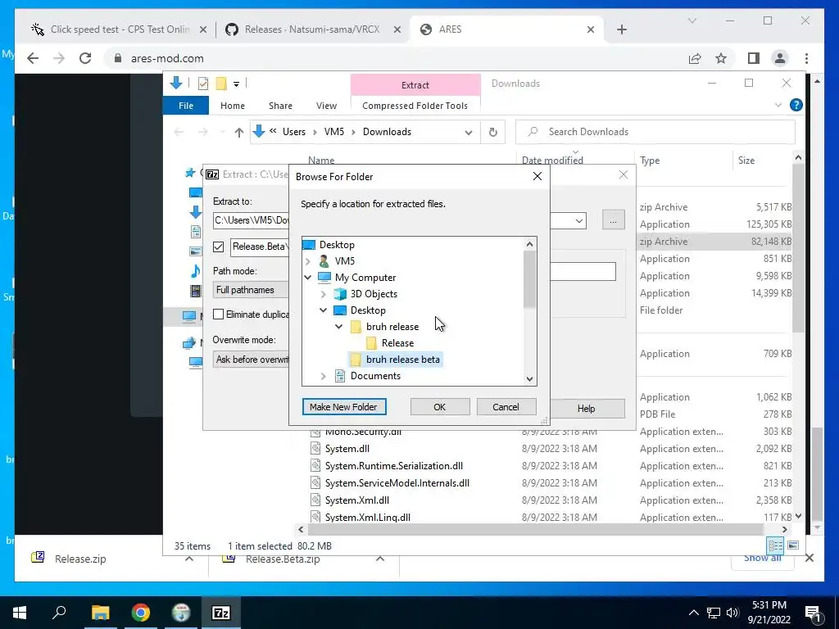The image size is (839, 629).
Task: Sort by the Type column header
Action: point(650,161)
